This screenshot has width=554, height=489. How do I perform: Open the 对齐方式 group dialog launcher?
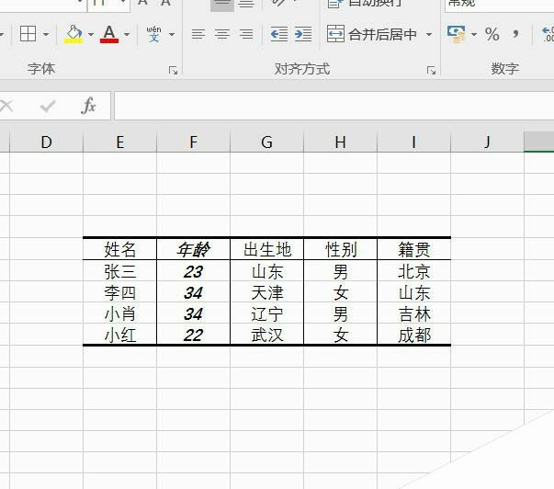pos(431,71)
